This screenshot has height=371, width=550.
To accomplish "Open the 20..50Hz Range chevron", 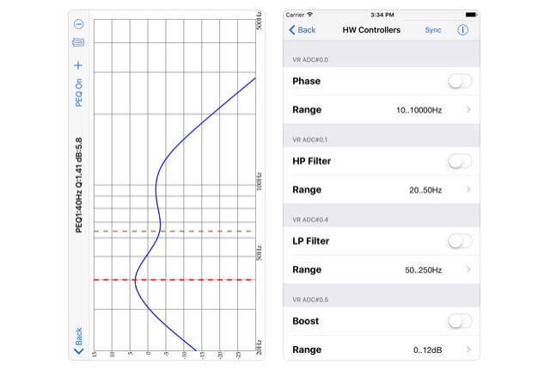I will click(468, 189).
